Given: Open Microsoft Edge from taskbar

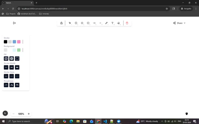Looking at the screenshot, I should tap(71, 121).
